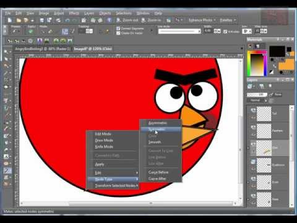Toggle the Create On Vector checkbox
Screen dimensions: 297x223
click(118, 33)
